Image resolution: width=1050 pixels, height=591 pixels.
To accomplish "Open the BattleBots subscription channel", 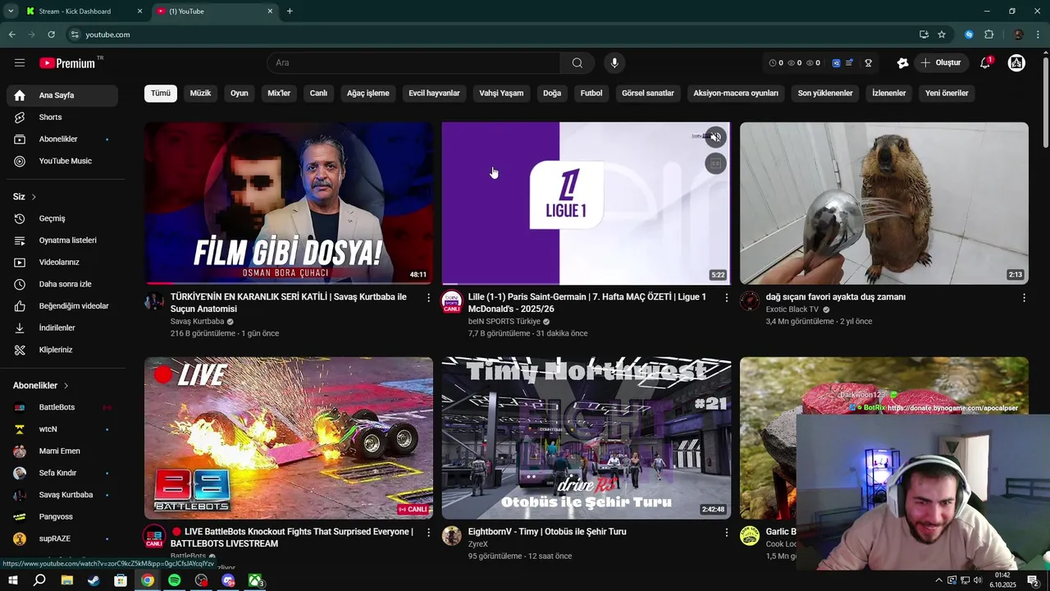I will click(x=62, y=407).
